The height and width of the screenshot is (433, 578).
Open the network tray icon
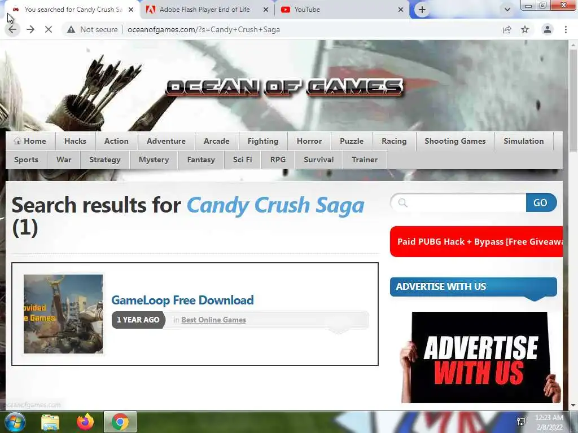pos(521,422)
